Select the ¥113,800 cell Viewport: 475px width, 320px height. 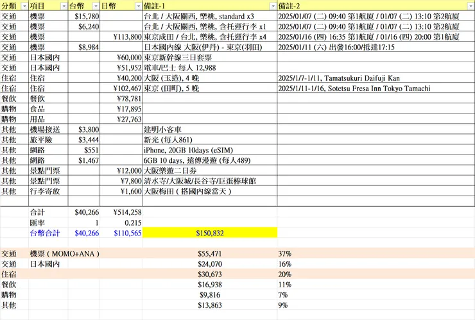[121, 37]
